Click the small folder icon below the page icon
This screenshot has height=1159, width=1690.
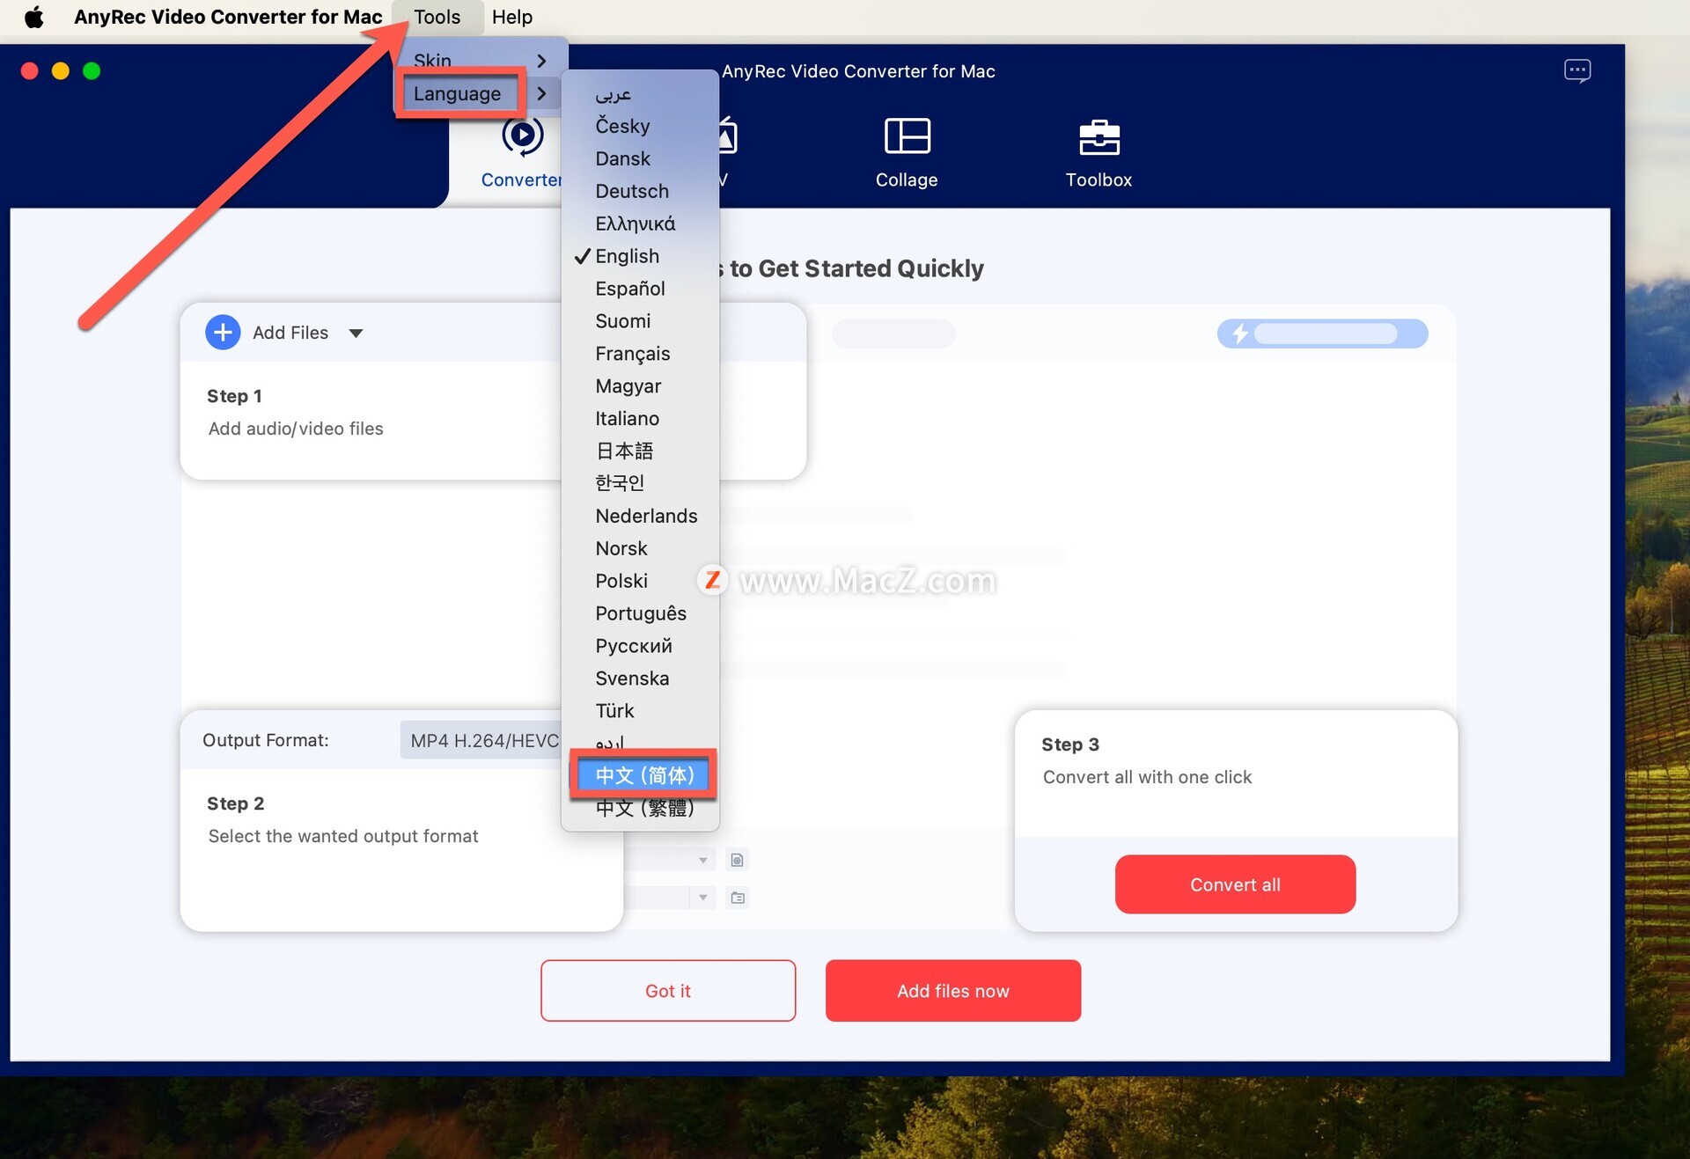tap(738, 898)
